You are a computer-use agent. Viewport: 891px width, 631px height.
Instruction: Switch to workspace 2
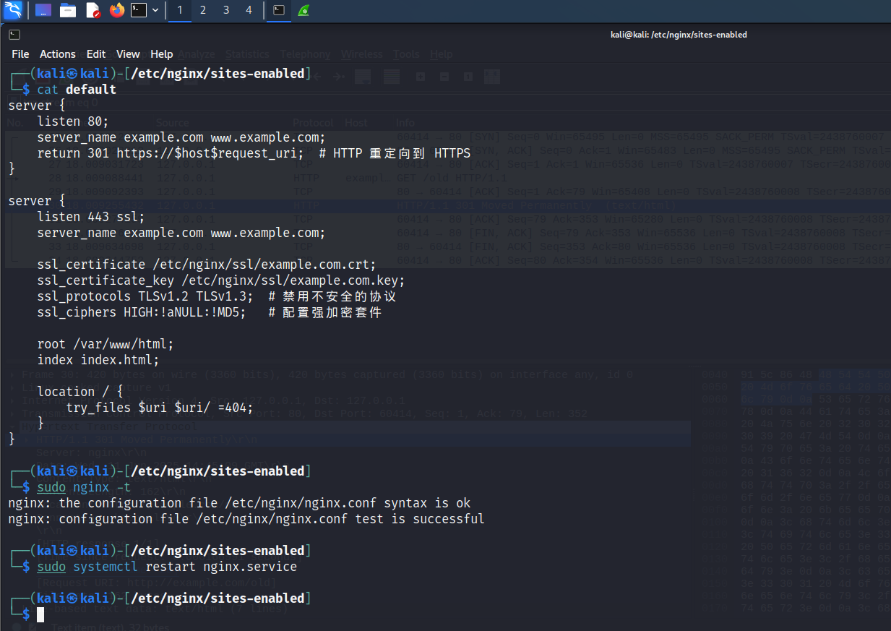(203, 10)
